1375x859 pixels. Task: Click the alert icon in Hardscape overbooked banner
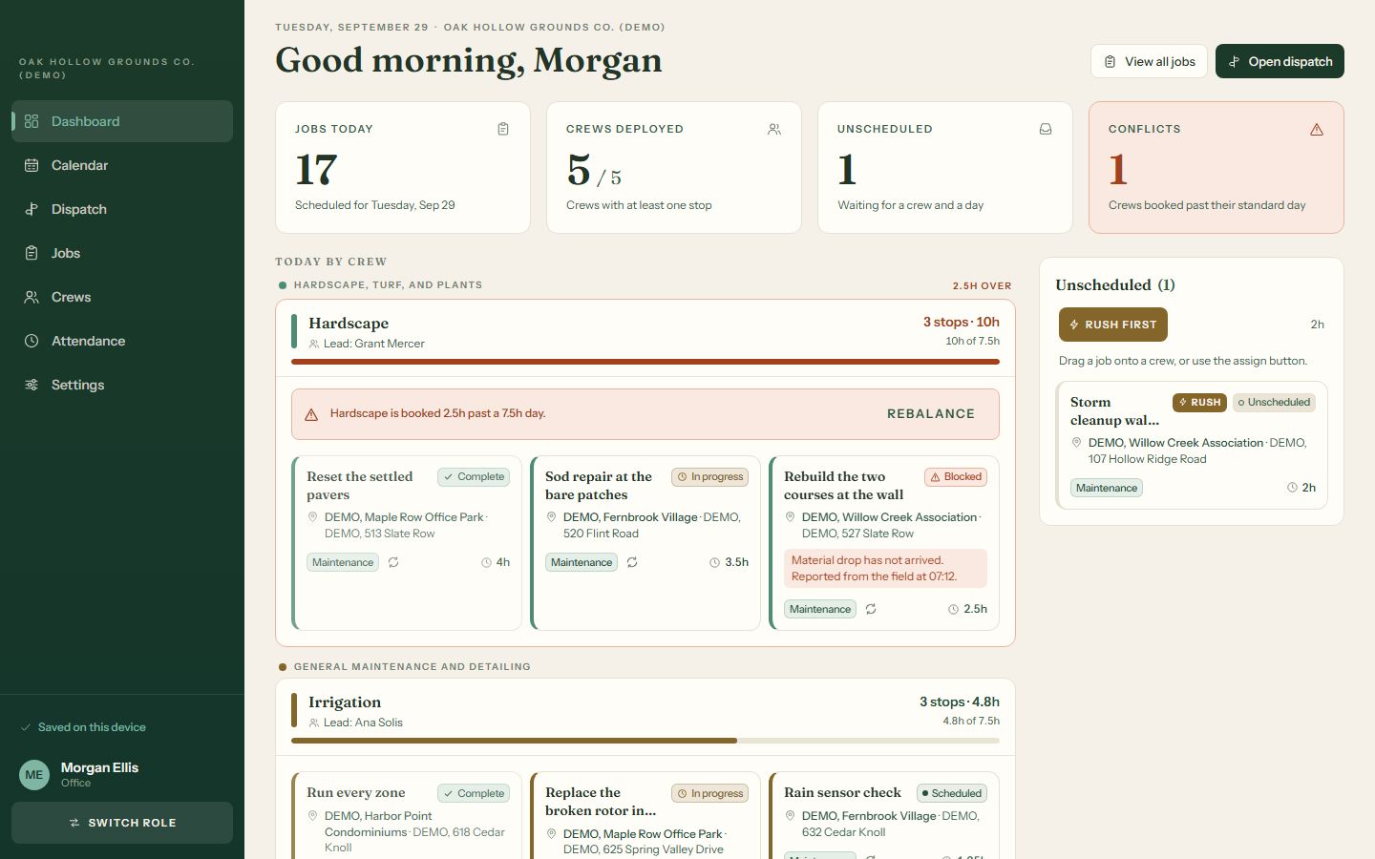tap(311, 414)
